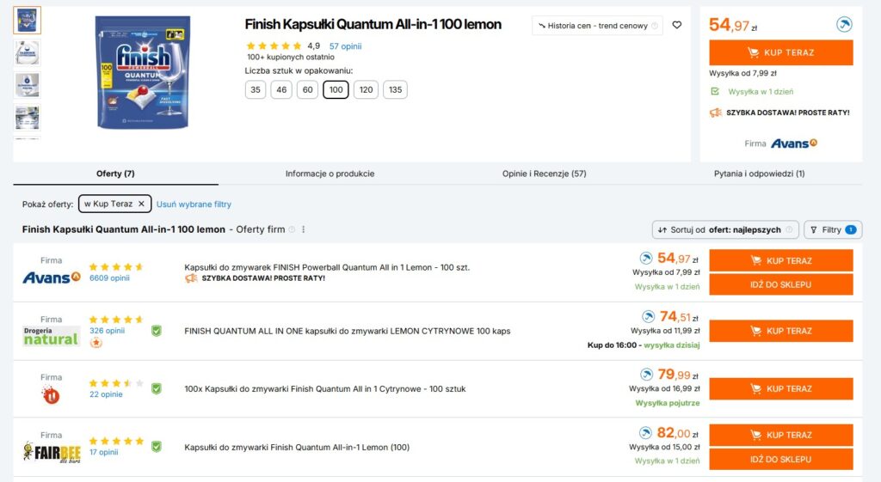Viewport: 881px width, 482px height.
Task: Open the 'Sortuj od ofert: najlepszych' dropdown
Action: (725, 229)
